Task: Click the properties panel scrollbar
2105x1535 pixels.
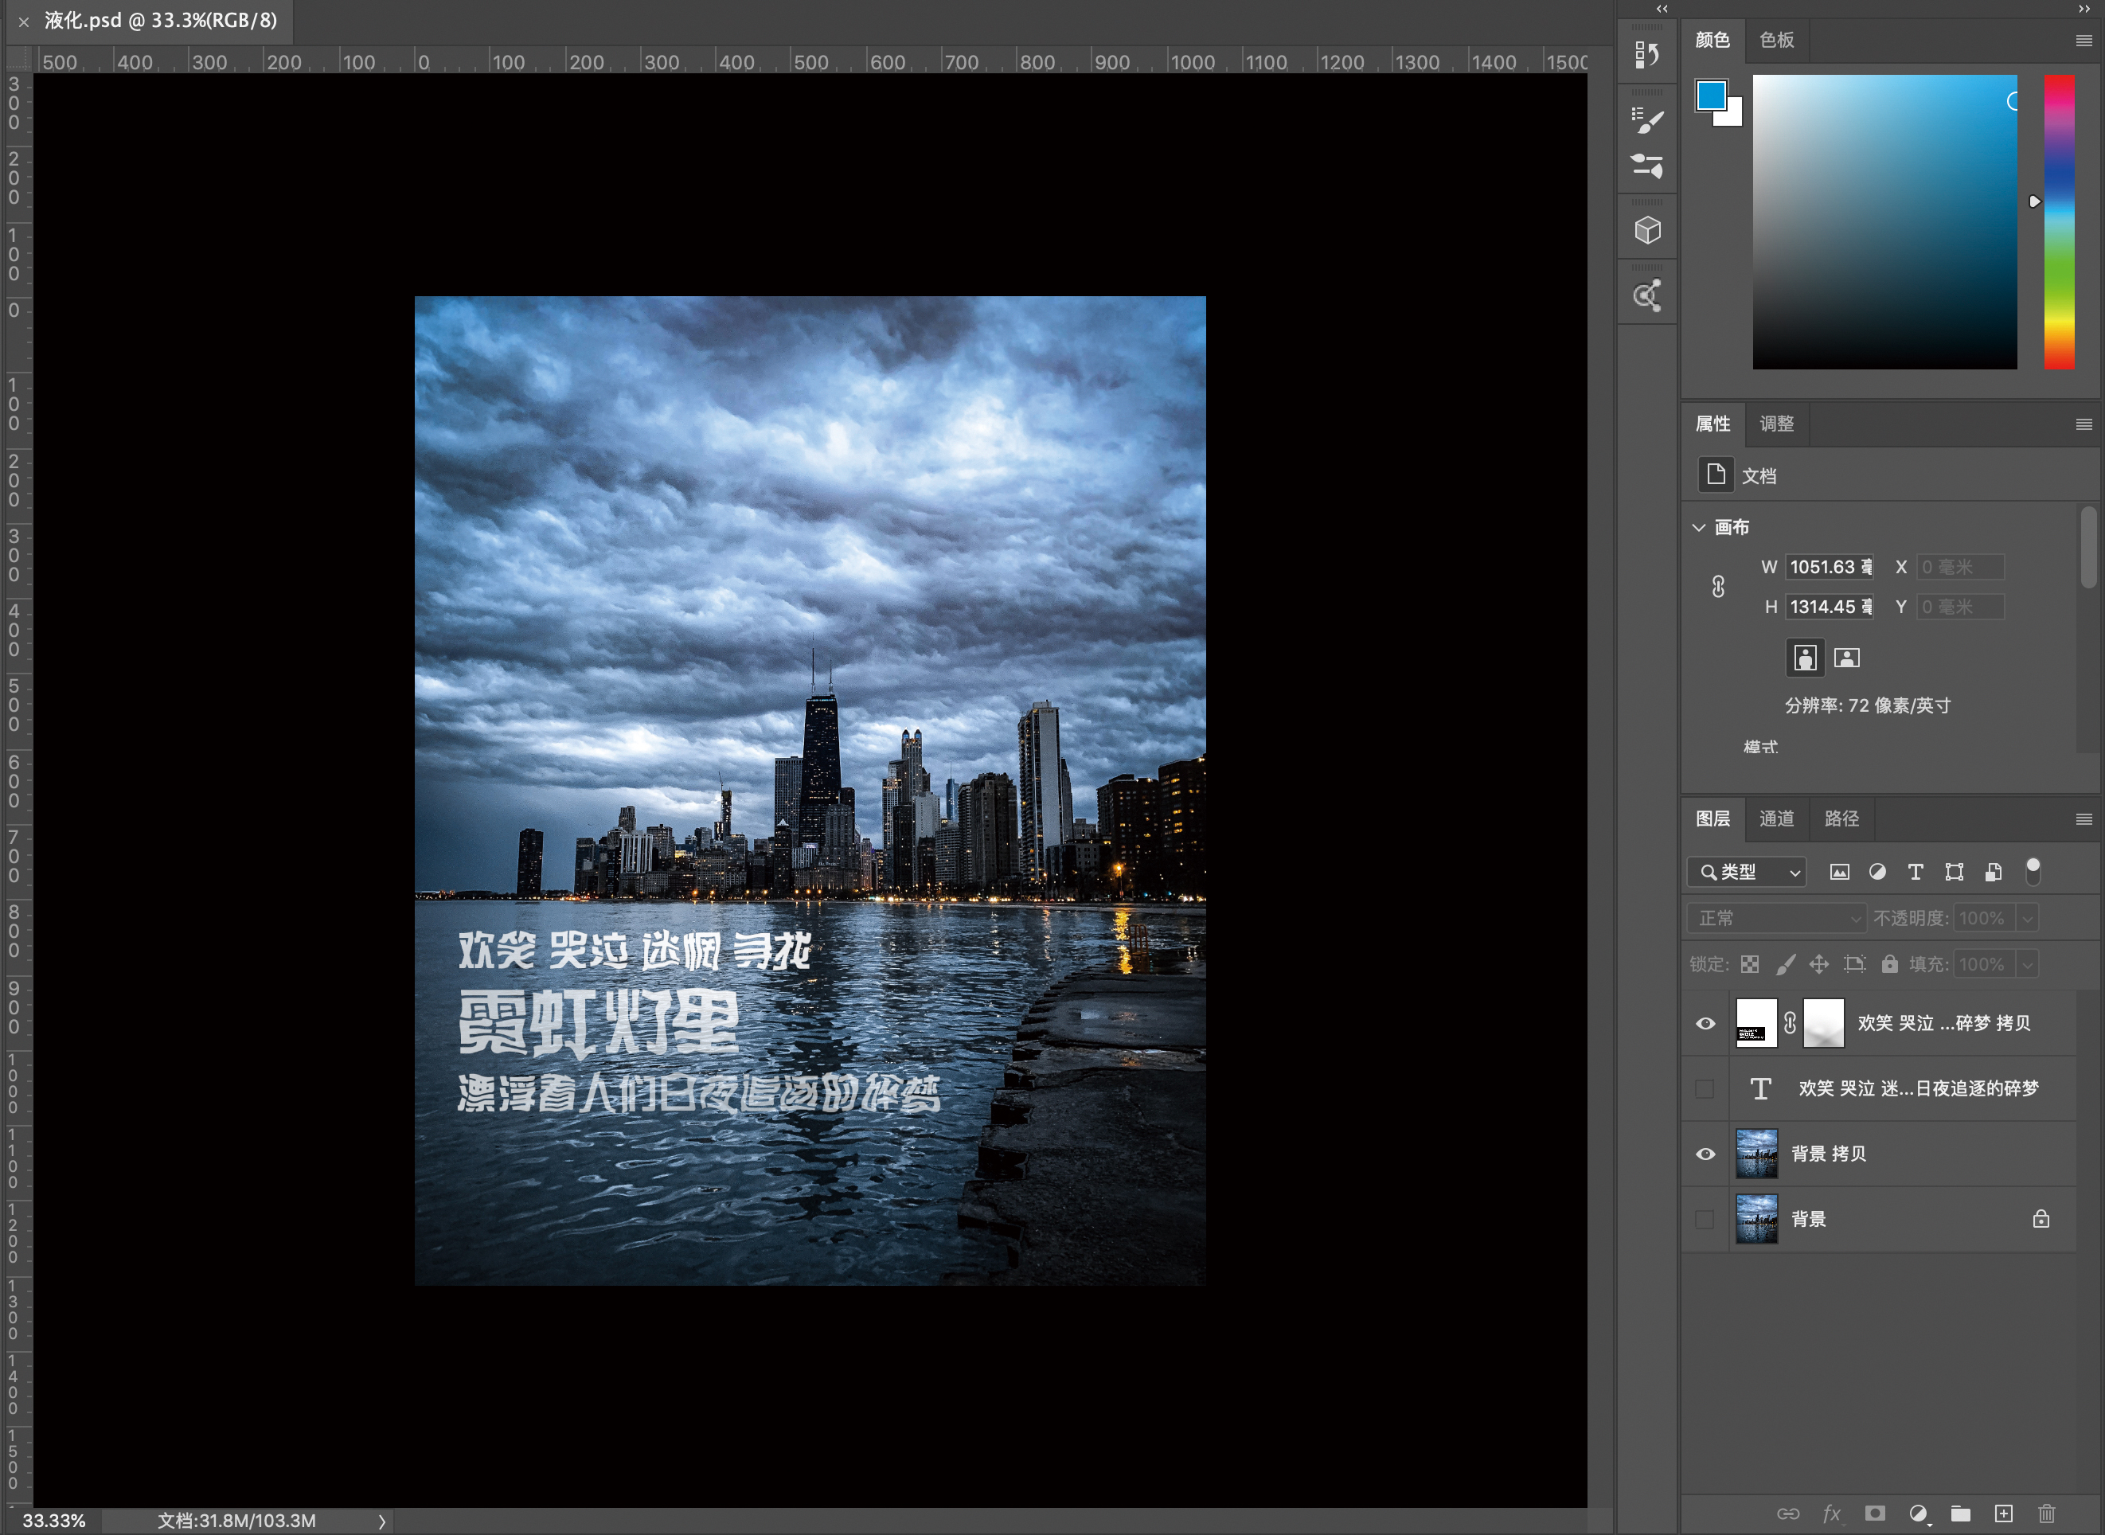Action: (2088, 547)
